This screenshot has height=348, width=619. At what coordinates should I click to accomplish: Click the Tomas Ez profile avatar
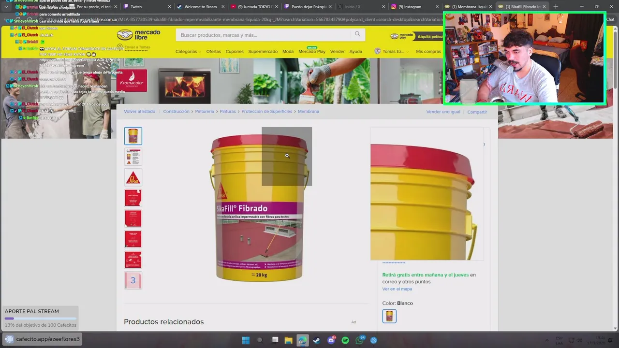tap(378, 51)
